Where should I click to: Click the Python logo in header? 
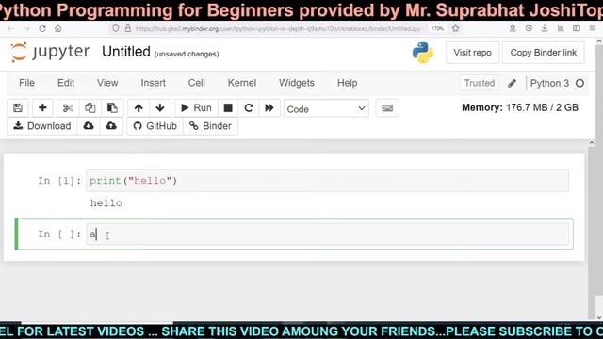click(x=423, y=53)
